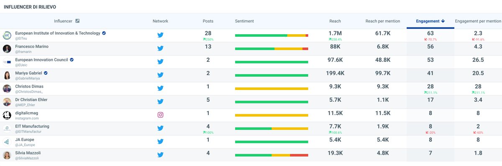Click the Twitter icon in EIT row

click(x=160, y=35)
